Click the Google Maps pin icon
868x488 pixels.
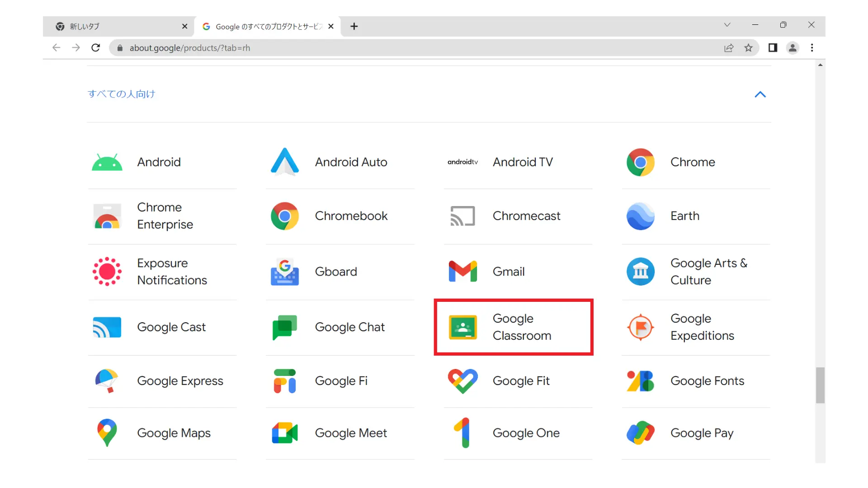click(107, 433)
